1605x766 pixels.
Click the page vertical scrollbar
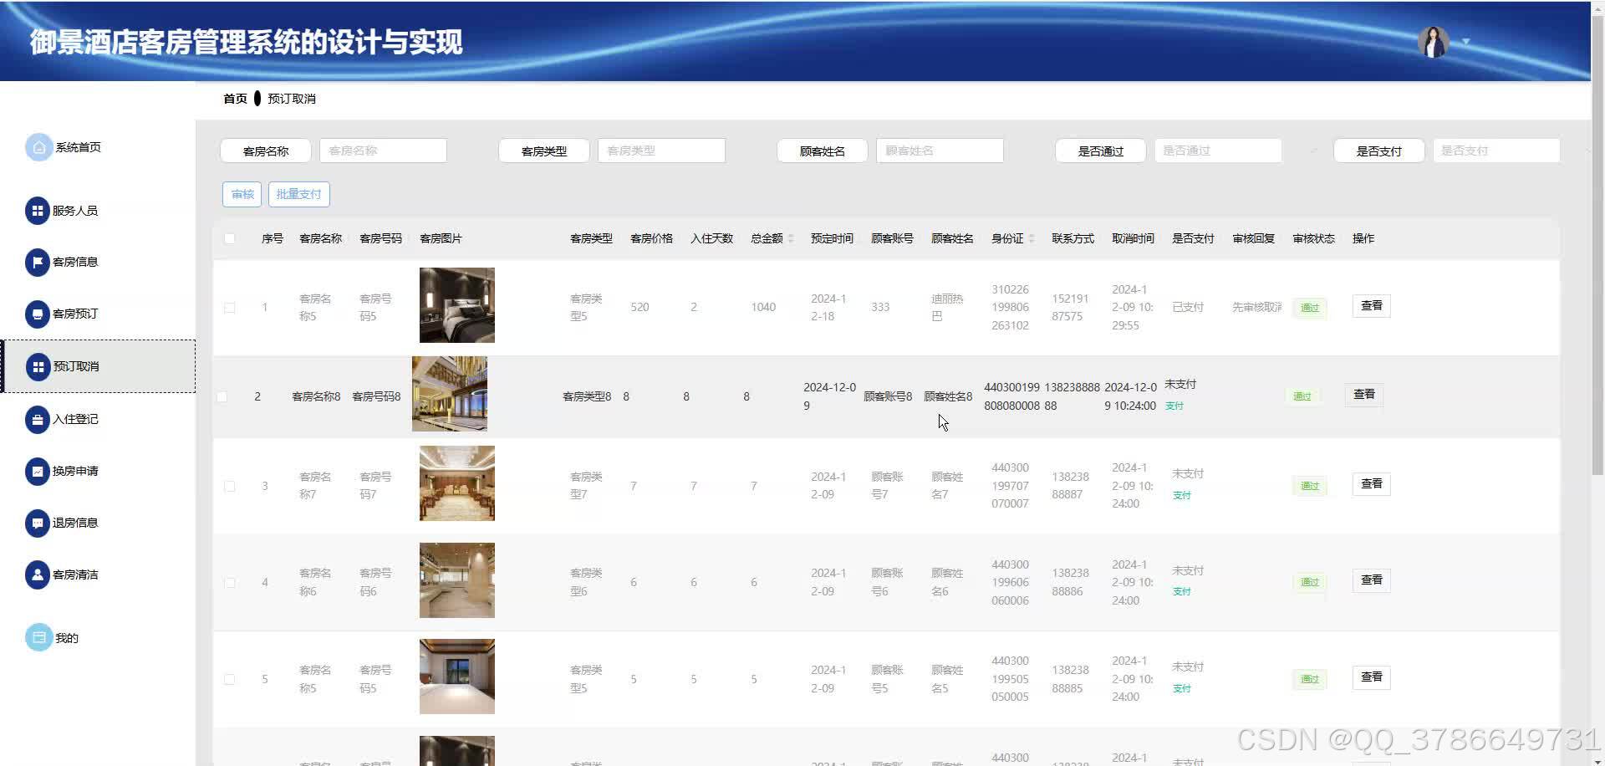(1597, 251)
